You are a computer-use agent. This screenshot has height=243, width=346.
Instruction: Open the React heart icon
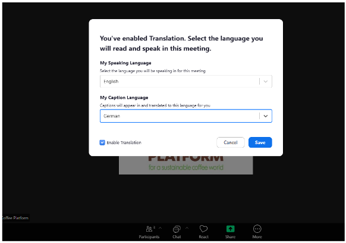(203, 229)
